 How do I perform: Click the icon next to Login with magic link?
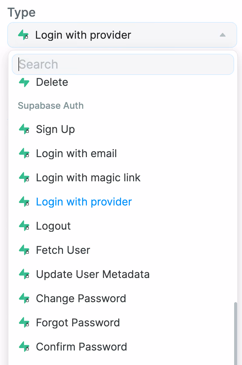(24, 177)
